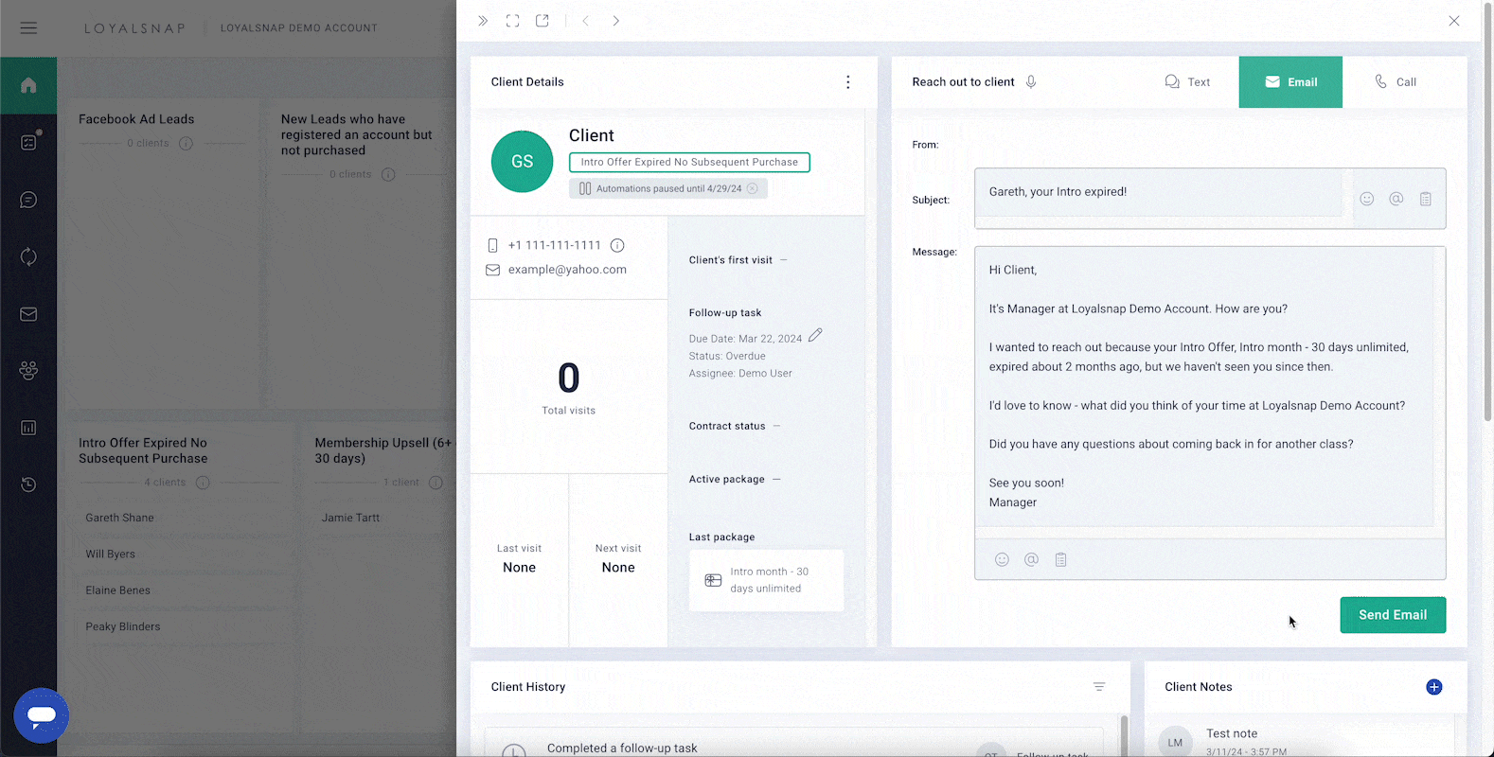Viewport: 1494px width, 757px height.
Task: Open panel in new window icon
Action: point(542,21)
